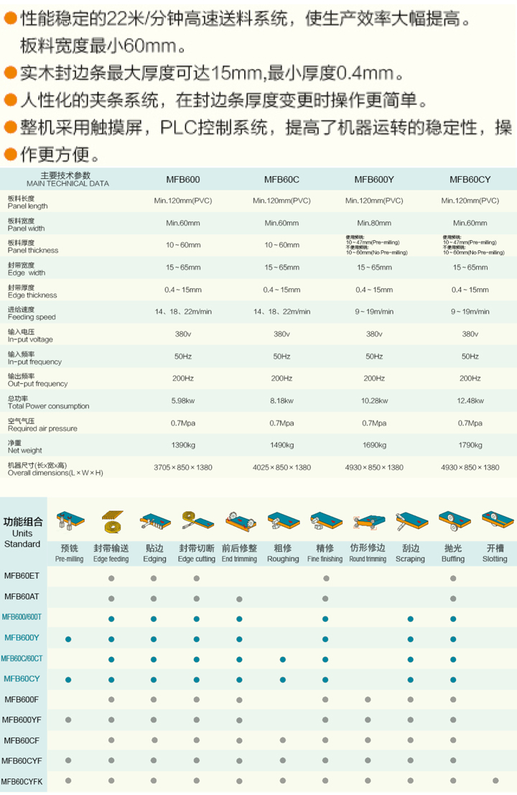Select the MFB600F model row label
This screenshot has height=795, width=517.
coord(22,699)
